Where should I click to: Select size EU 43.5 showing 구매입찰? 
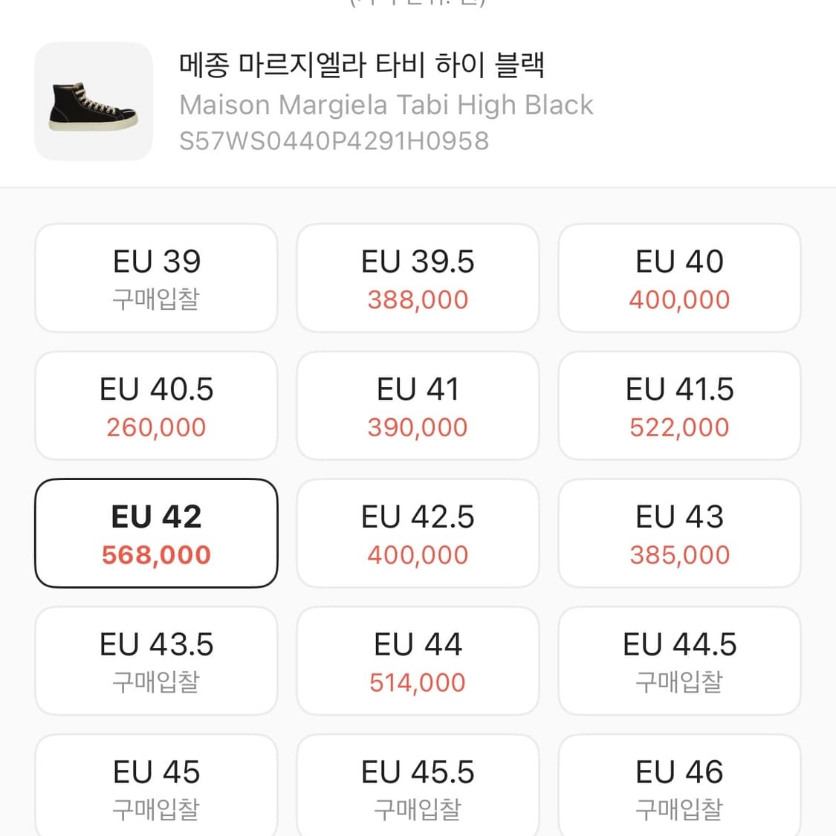(155, 661)
